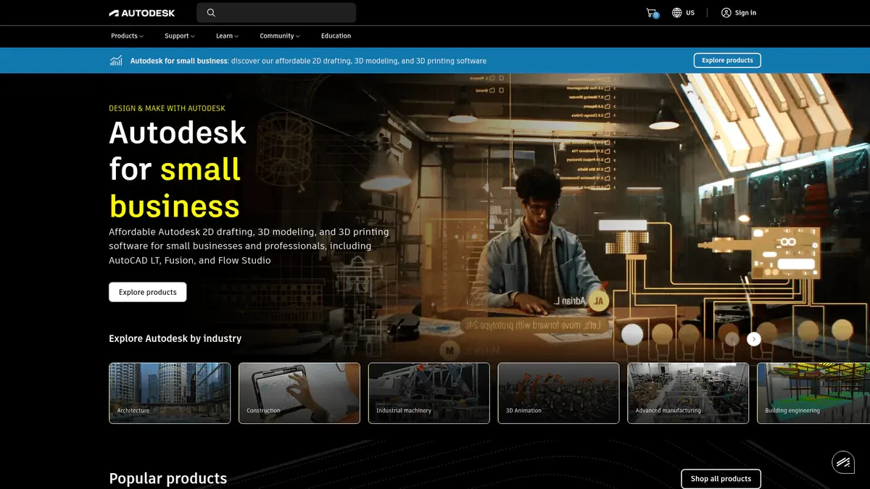Click the Autodesk logo

click(141, 12)
